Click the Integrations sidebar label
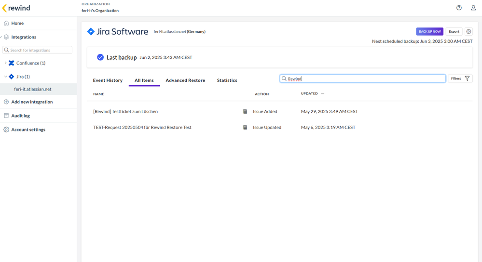Viewport: 482px width, 262px height. click(24, 37)
